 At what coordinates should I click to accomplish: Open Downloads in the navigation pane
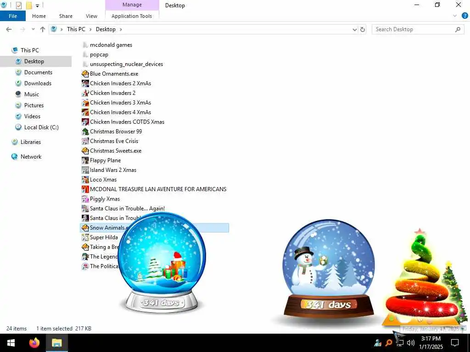[38, 83]
